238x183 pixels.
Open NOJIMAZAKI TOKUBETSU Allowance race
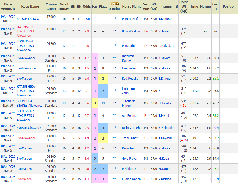point(26,31)
